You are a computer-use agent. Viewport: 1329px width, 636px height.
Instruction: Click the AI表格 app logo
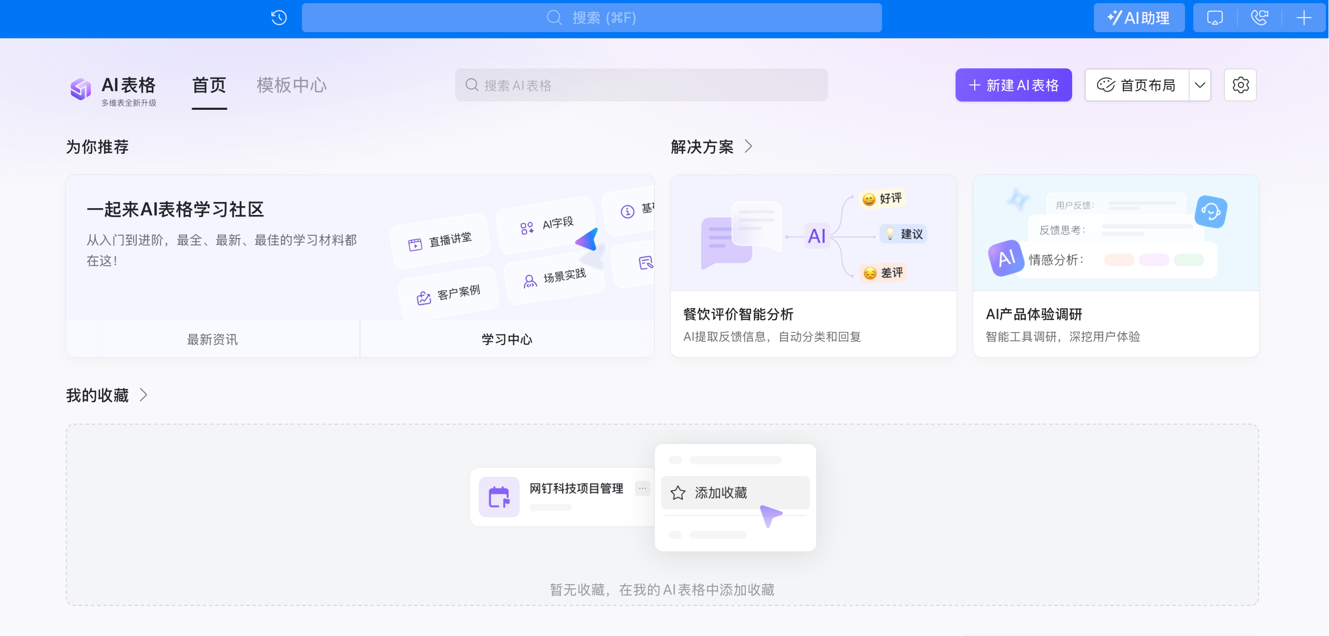click(80, 89)
